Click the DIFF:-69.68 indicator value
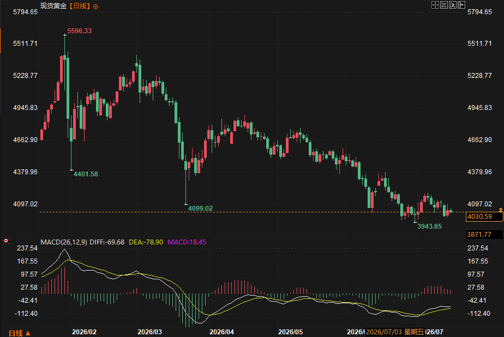The width and height of the screenshot is (504, 337). tap(107, 242)
